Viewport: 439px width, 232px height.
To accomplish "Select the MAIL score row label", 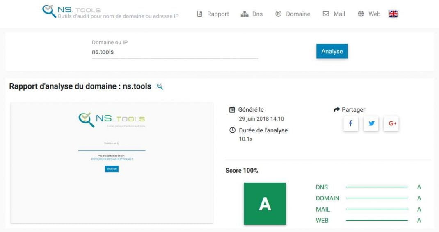I will (x=323, y=209).
